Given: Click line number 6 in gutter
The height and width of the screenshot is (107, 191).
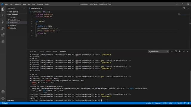Looking at the screenshot, I should 32,26.
